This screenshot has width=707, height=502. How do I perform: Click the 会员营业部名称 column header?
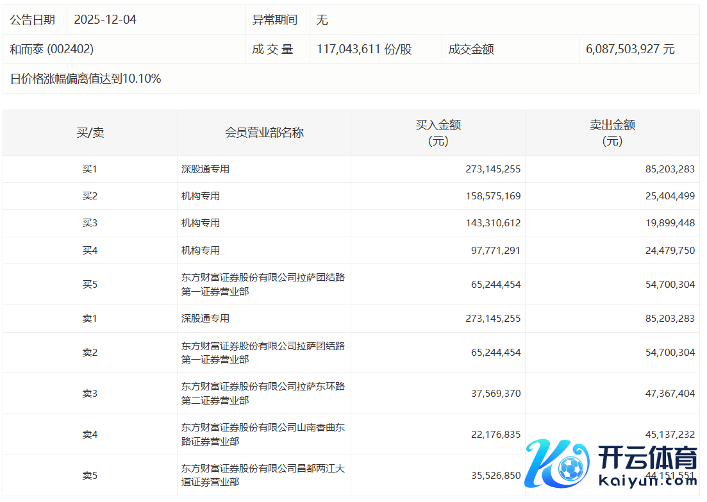tap(264, 133)
